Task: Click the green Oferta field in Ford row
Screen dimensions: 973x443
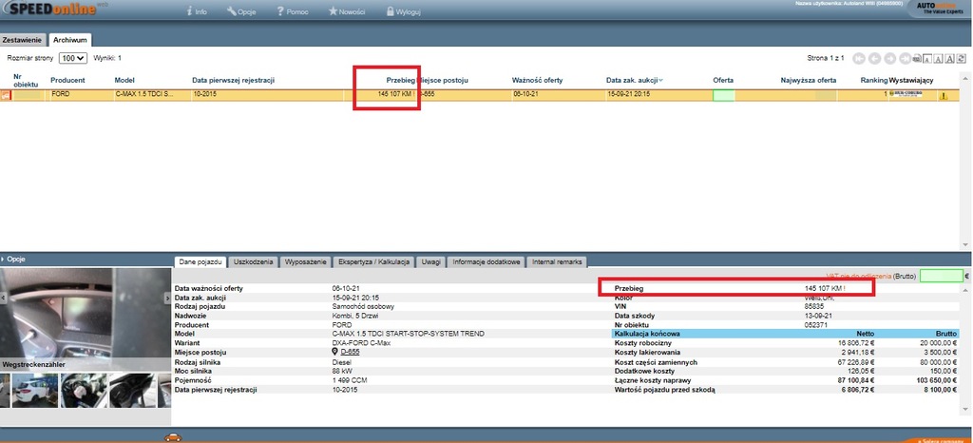Action: [724, 95]
